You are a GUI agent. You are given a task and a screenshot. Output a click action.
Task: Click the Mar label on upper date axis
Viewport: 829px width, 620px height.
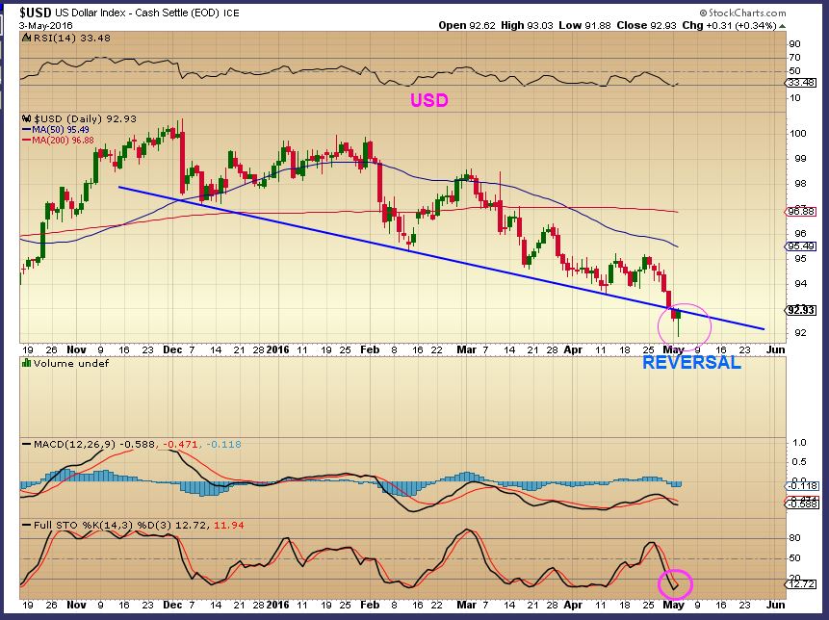(x=466, y=349)
